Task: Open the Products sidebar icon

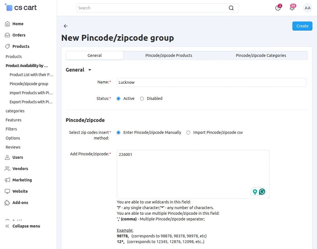Action: (x=7, y=46)
